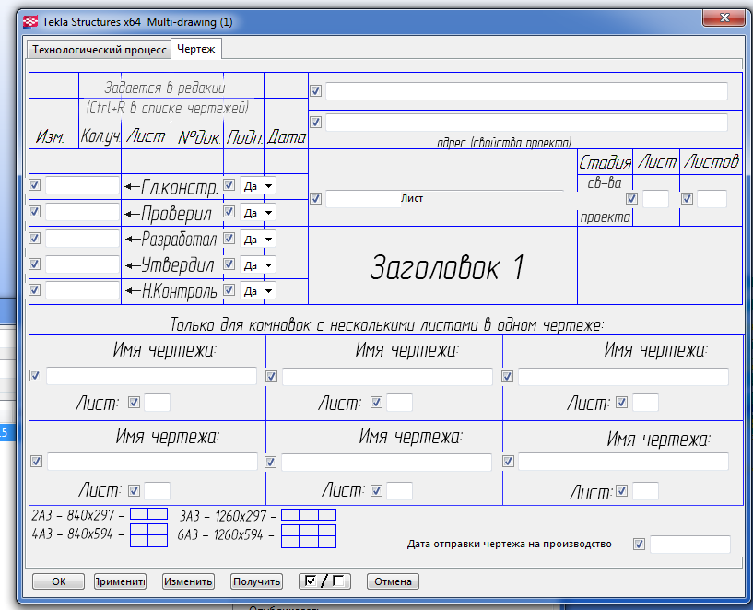
Task: Click the 3A3 1260x297 sheet layout icon
Action: tap(308, 514)
